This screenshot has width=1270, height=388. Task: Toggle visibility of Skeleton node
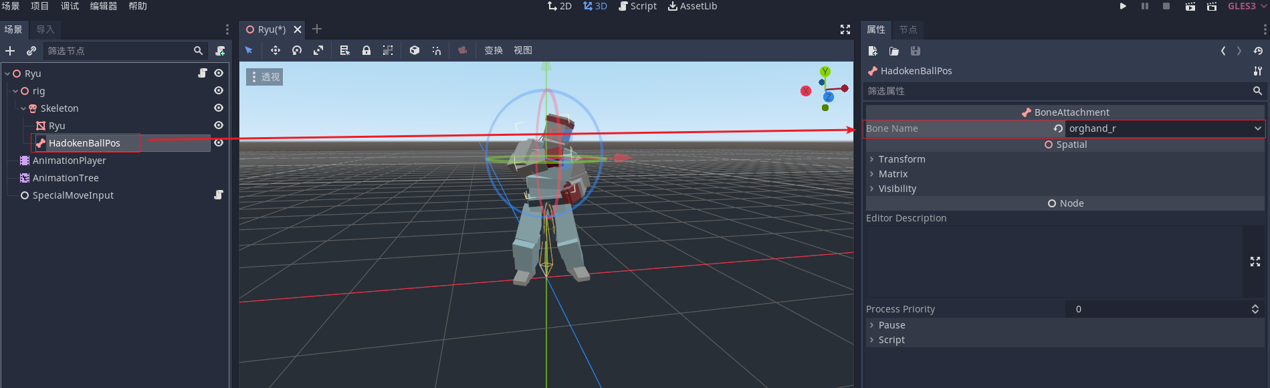(x=219, y=108)
